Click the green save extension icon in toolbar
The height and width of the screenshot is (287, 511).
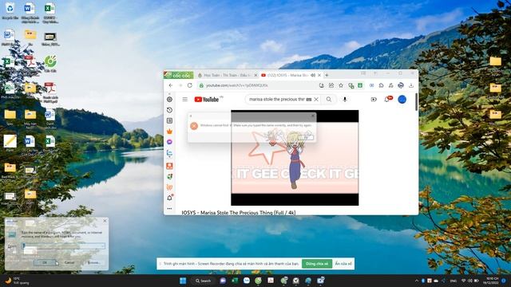pyautogui.click(x=360, y=85)
